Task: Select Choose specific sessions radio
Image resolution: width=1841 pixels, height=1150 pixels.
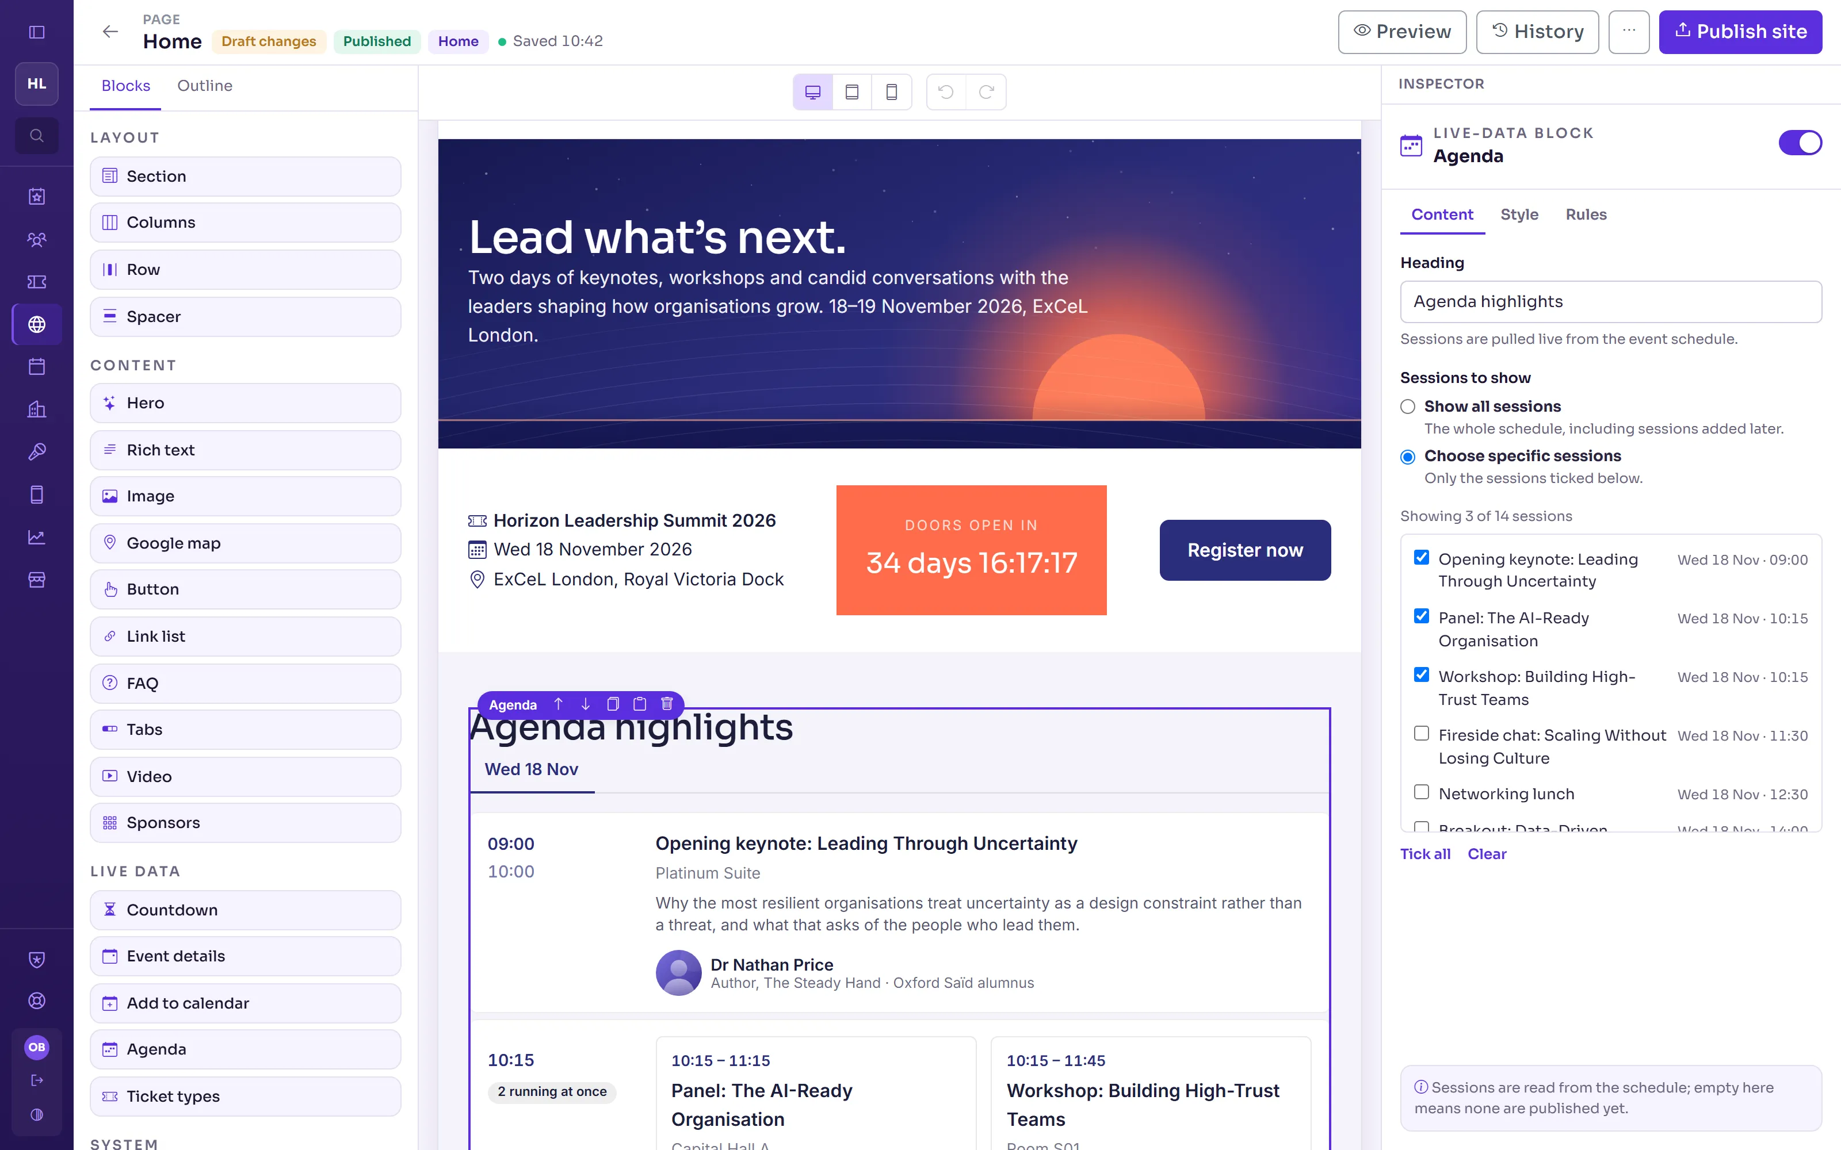Action: click(x=1407, y=457)
